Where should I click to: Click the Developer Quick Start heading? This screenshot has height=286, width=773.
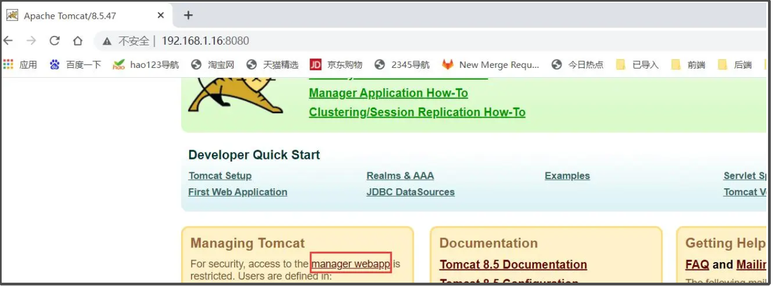[254, 155]
